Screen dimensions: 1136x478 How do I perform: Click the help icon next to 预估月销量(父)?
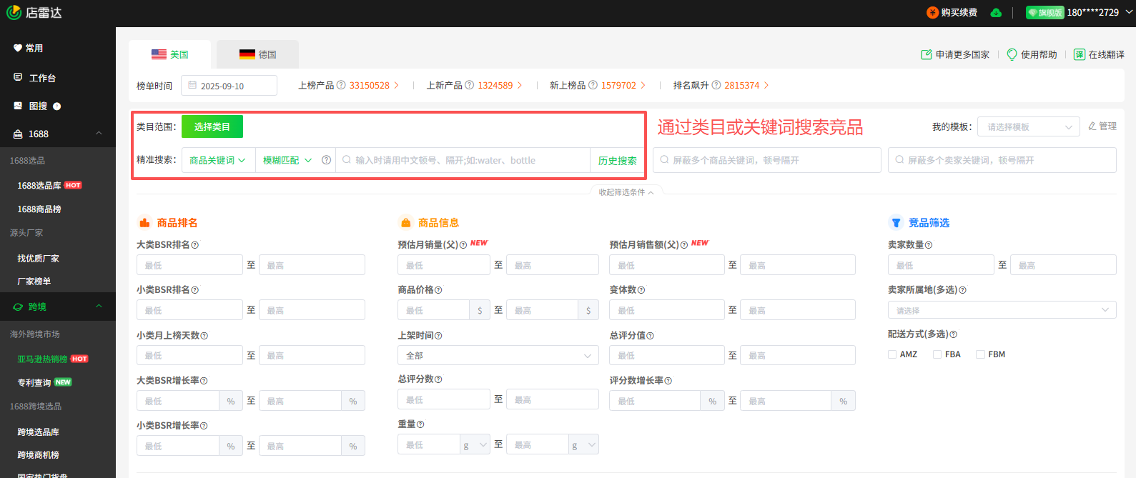point(463,245)
